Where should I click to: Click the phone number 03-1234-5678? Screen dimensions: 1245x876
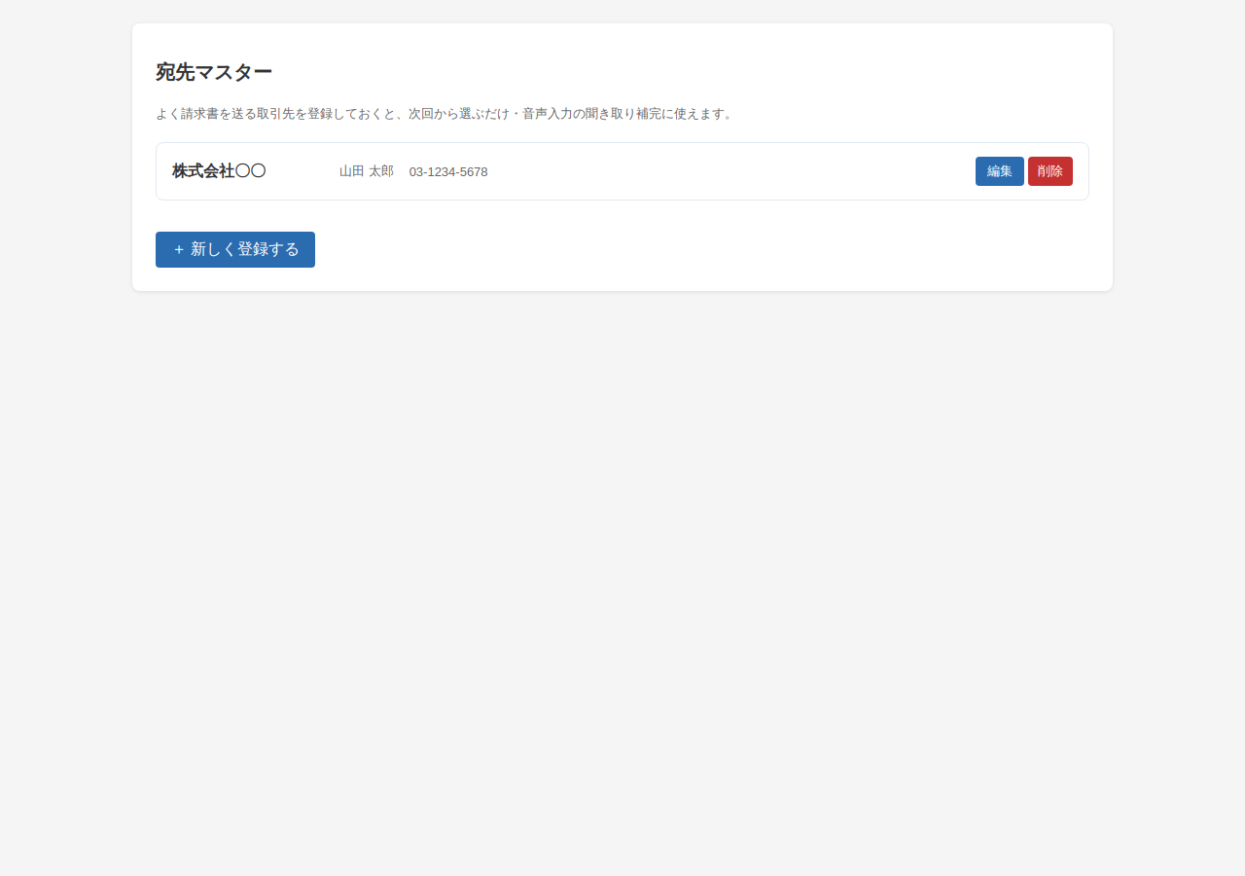pyautogui.click(x=448, y=172)
